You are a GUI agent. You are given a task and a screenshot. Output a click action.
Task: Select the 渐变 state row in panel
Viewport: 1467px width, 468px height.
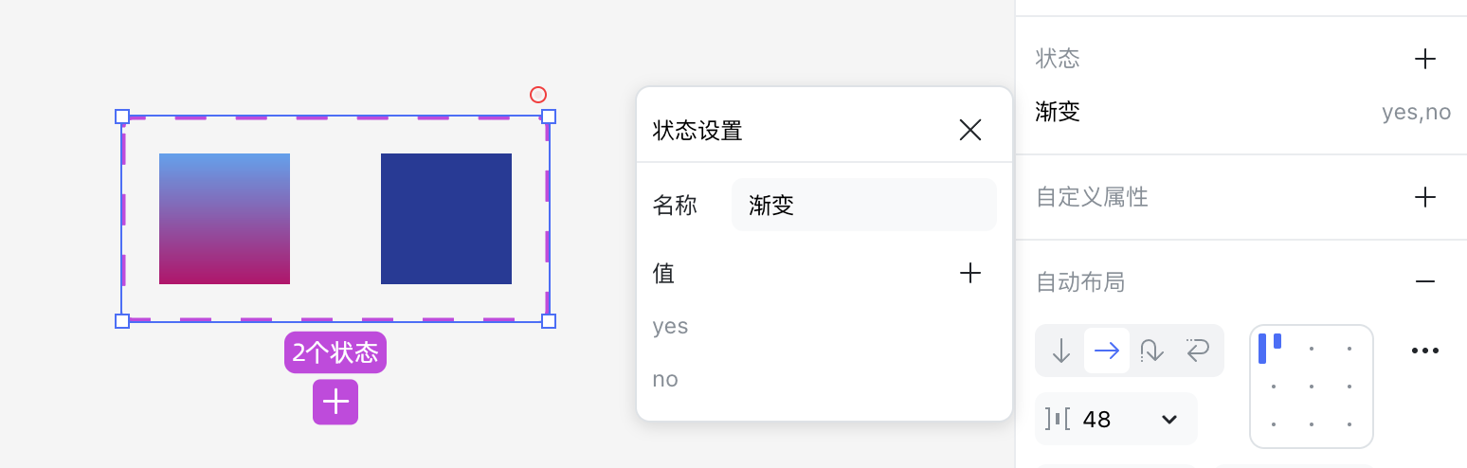tap(1242, 113)
